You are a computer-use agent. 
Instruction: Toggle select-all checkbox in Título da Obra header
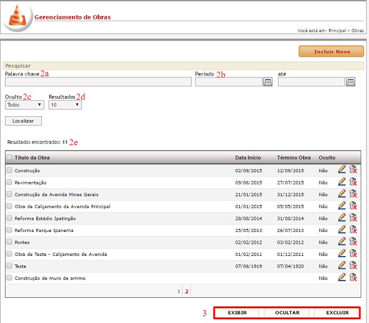tap(9, 158)
